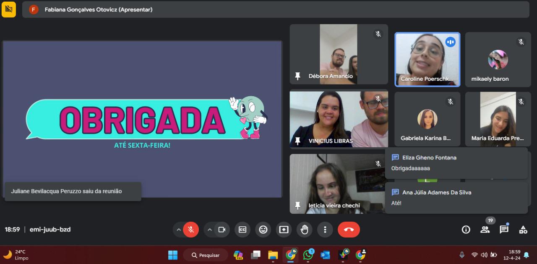Unmute the microphone in the call controls
Image resolution: width=537 pixels, height=264 pixels.
tap(191, 229)
